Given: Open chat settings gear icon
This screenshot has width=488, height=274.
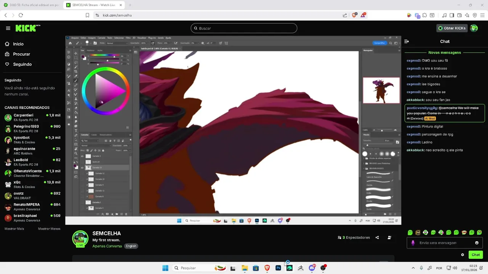Looking at the screenshot, I should (x=462, y=255).
